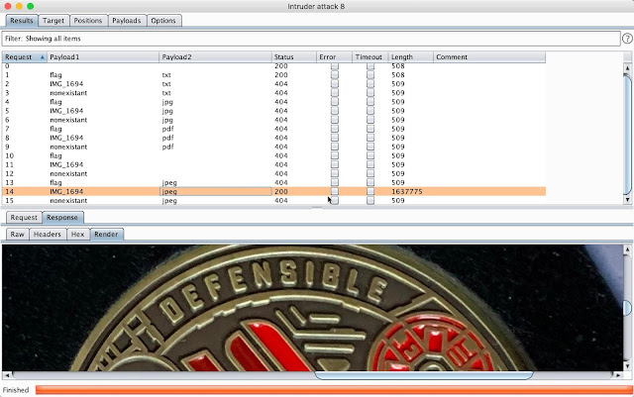
Task: Sort by Error column header
Action: 335,57
